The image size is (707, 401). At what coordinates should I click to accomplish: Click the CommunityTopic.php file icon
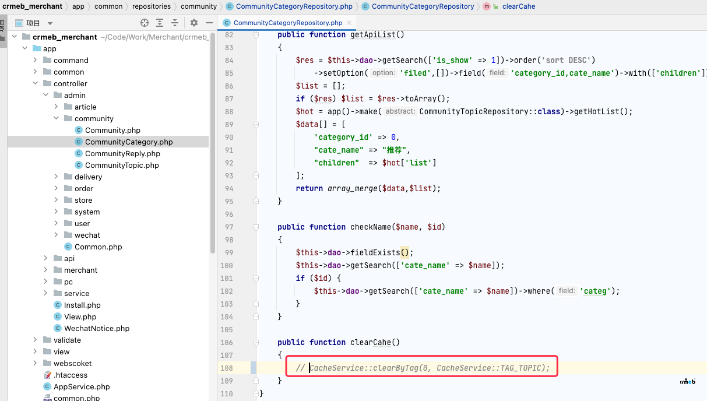(x=79, y=165)
